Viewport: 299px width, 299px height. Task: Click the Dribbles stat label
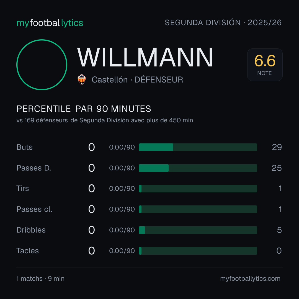(31, 230)
